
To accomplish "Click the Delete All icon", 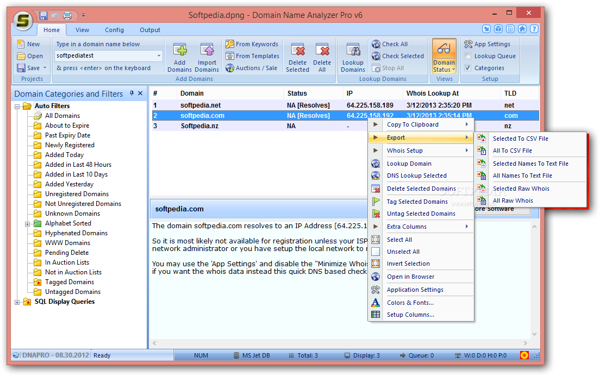I will tap(322, 50).
